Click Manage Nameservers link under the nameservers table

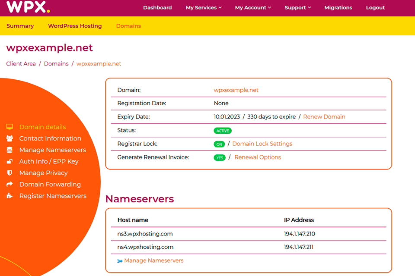pos(154,260)
